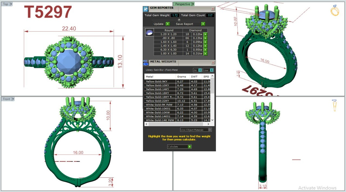Screen dimensions: 346x192
Task: Click the round gem shape thumbnail
Action: tap(149, 32)
